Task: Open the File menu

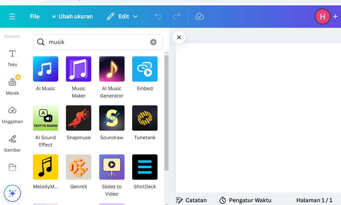Action: tap(35, 16)
